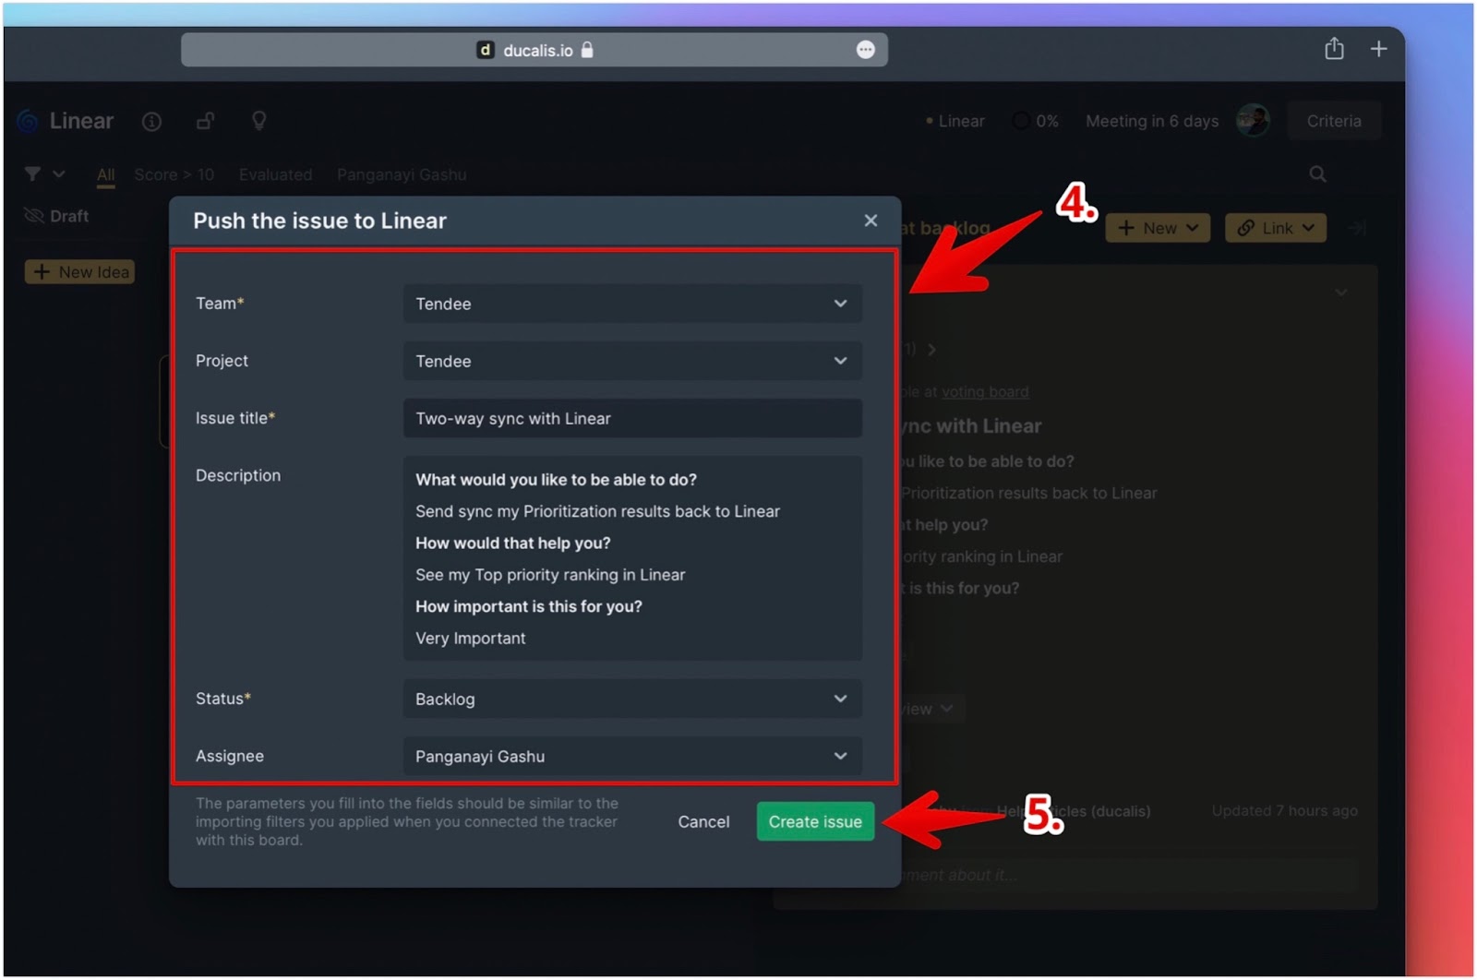
Task: Select the All tab
Action: click(x=106, y=174)
